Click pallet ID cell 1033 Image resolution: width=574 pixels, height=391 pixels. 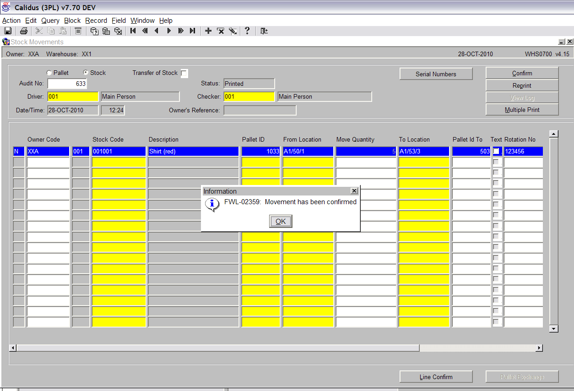(260, 151)
